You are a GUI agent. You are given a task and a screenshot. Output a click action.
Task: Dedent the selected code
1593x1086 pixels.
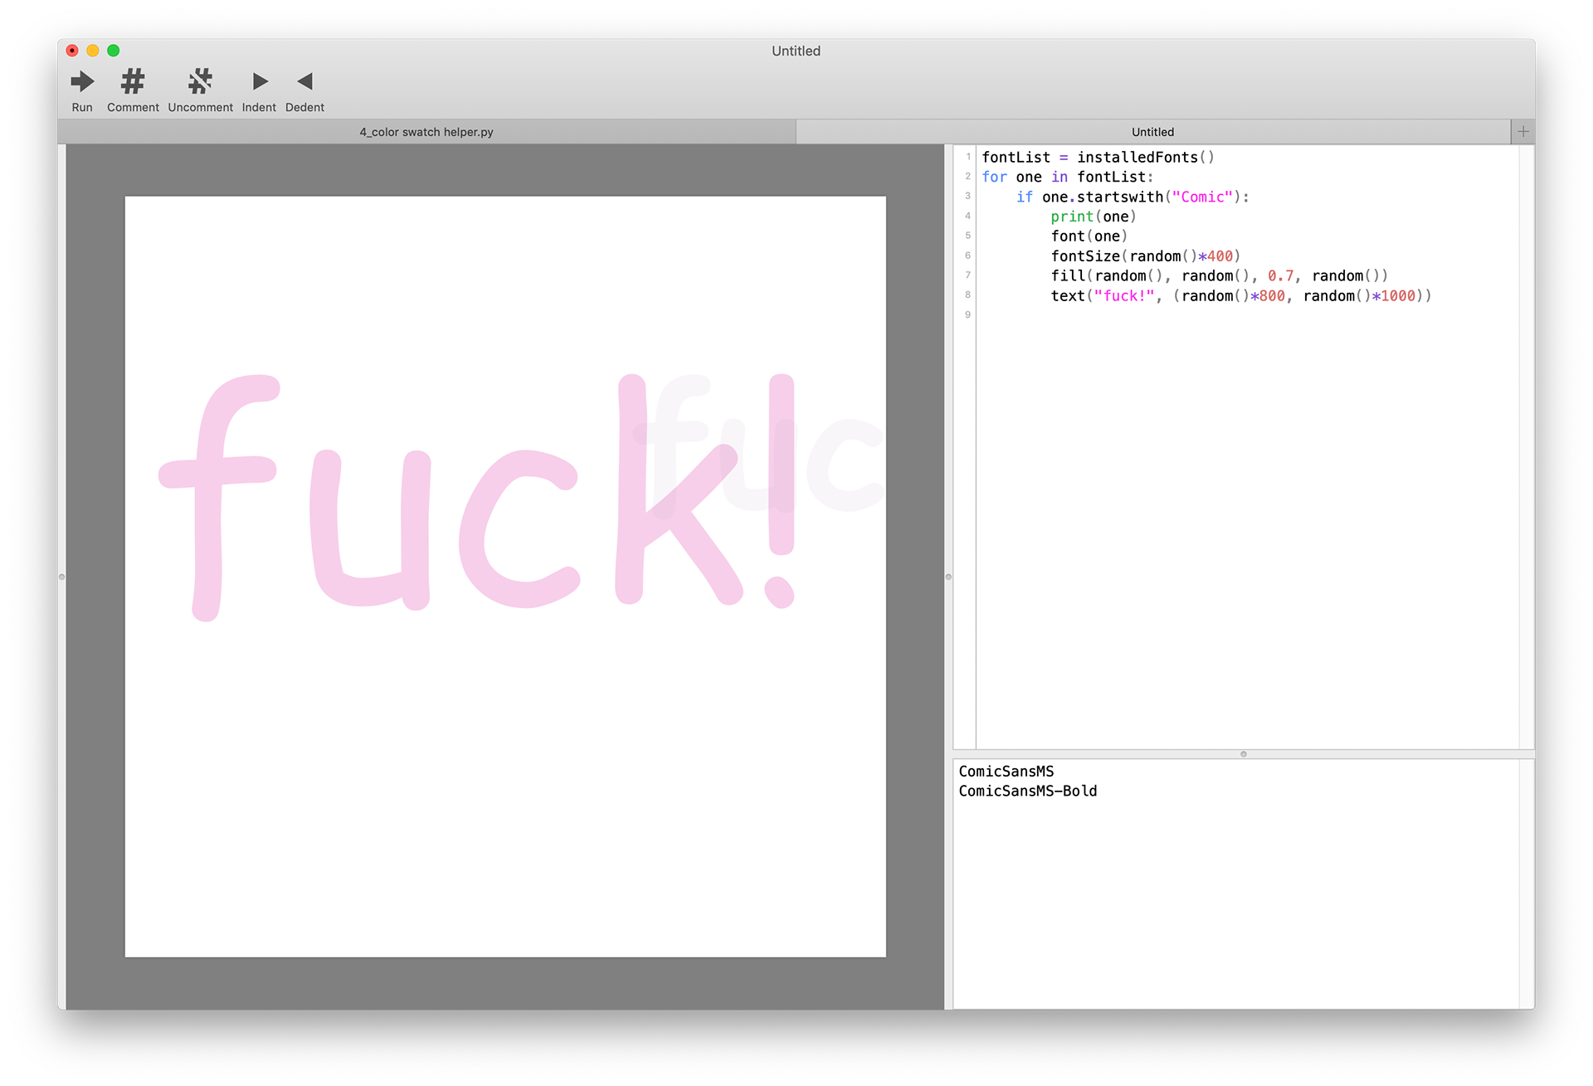click(x=304, y=90)
